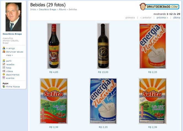Click the fotos camera icon
This screenshot has width=183, height=131.
click(4, 68)
